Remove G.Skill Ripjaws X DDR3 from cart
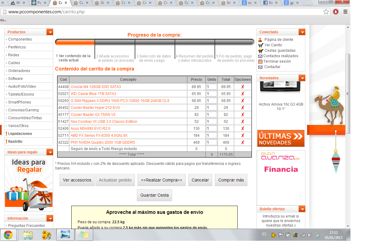 tap(242, 101)
